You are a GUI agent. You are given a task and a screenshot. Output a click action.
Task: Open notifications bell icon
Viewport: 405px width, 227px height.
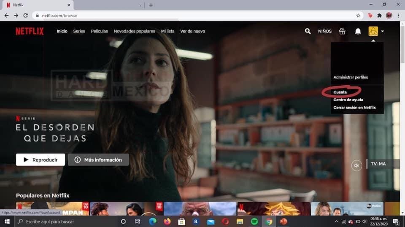(x=358, y=31)
